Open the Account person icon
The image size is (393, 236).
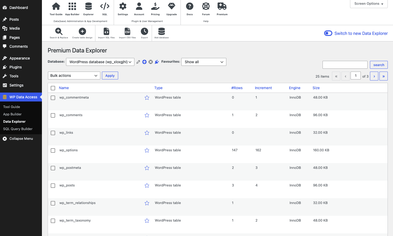[139, 6]
